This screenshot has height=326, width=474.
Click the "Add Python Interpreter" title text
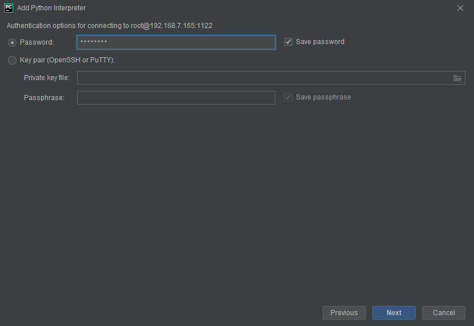51,8
